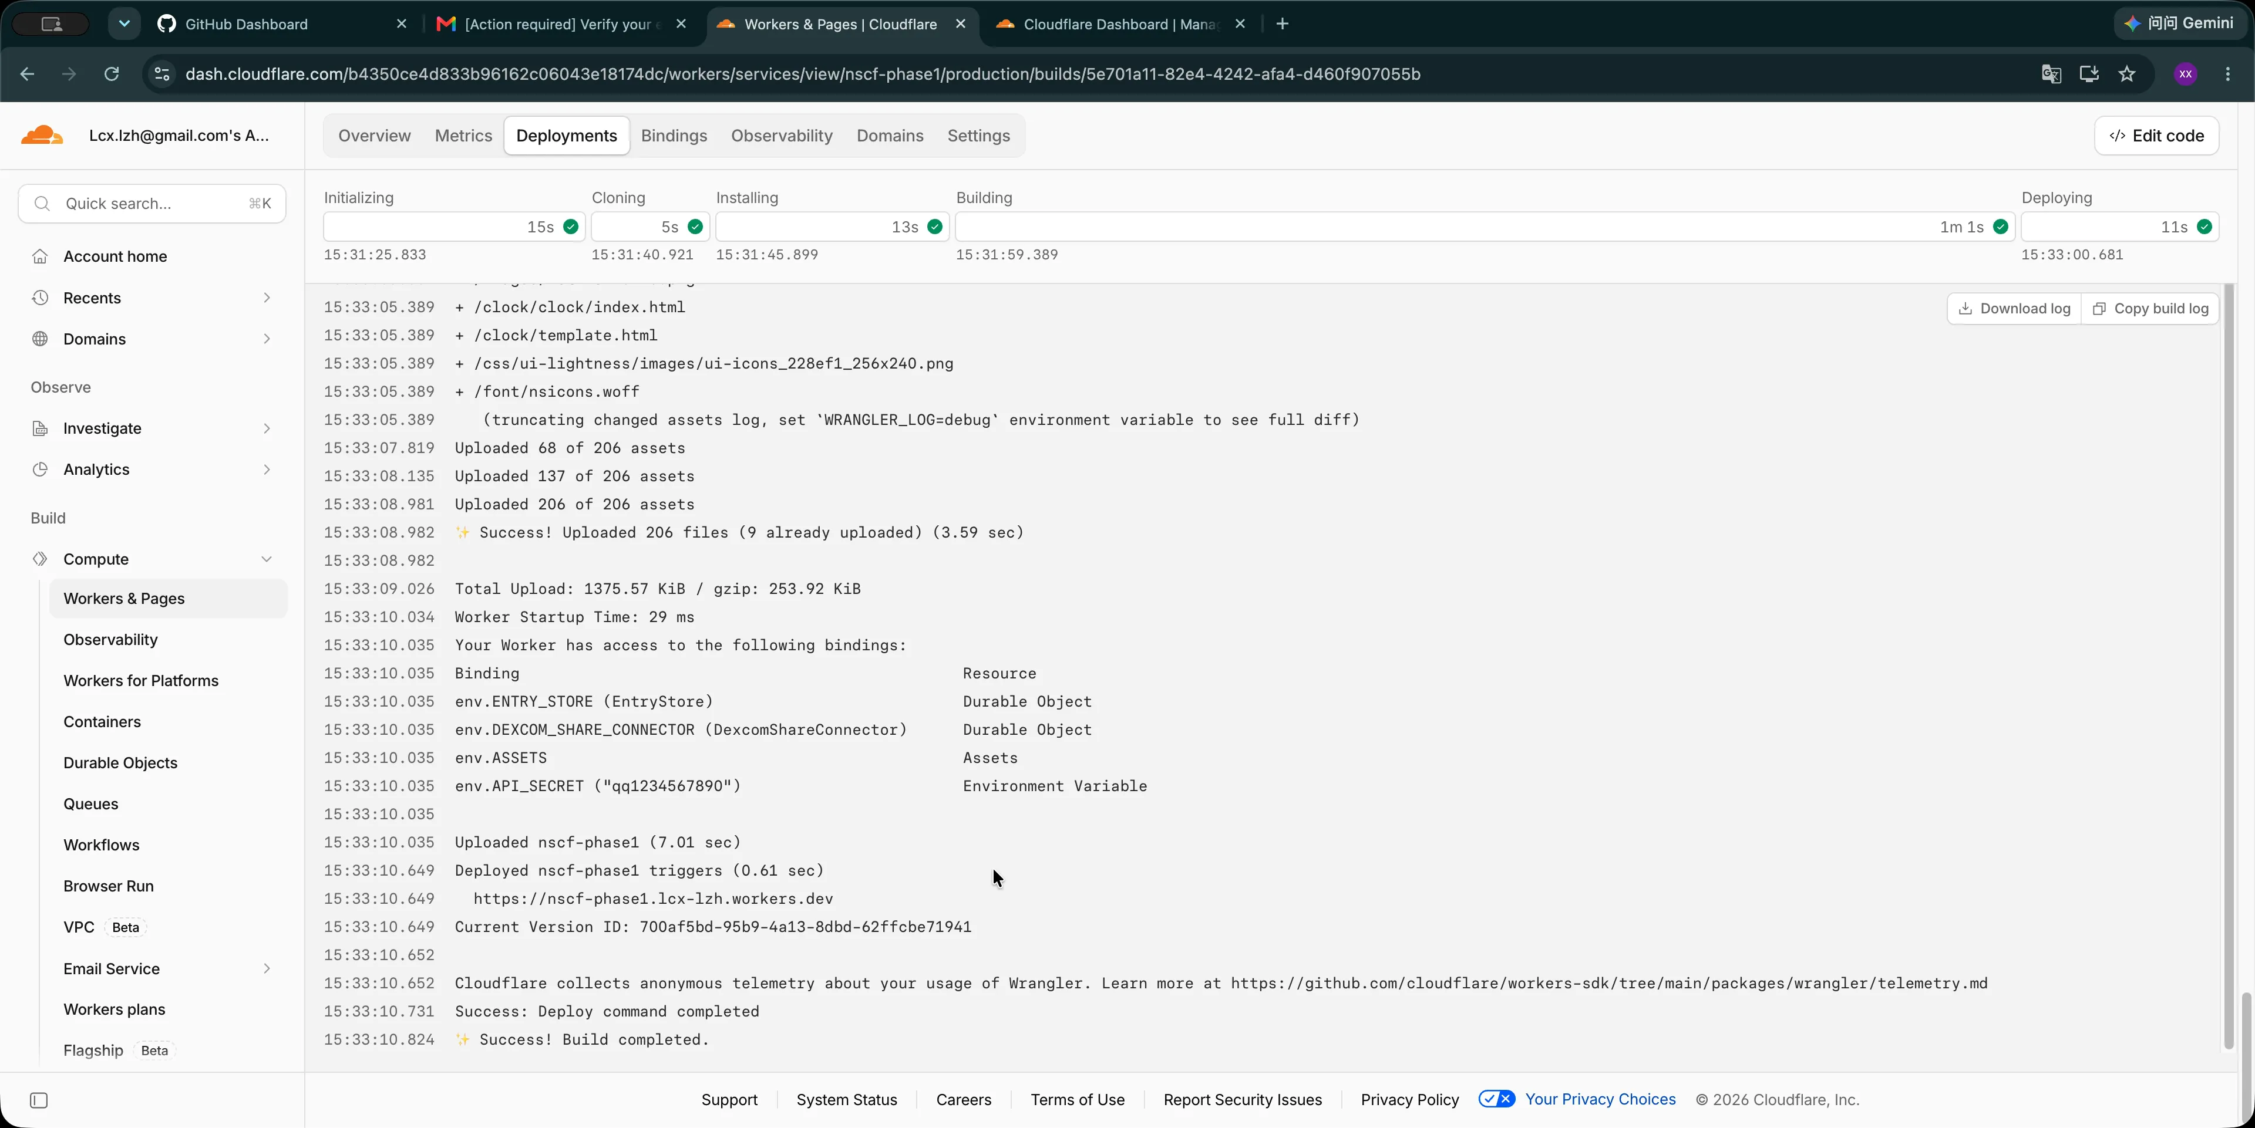The width and height of the screenshot is (2255, 1128).
Task: Click the Investigate document icon
Action: click(41, 428)
